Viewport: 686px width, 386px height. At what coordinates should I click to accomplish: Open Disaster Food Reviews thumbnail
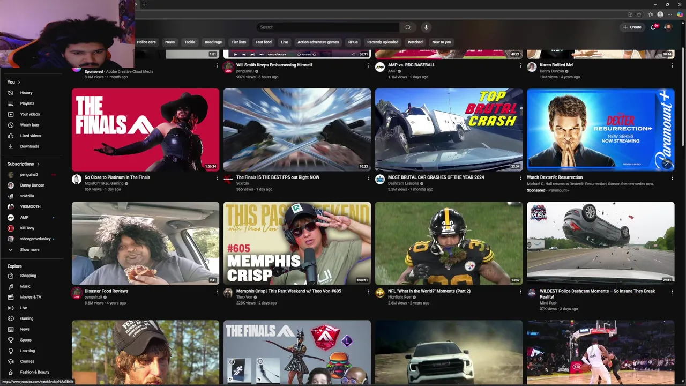[145, 243]
